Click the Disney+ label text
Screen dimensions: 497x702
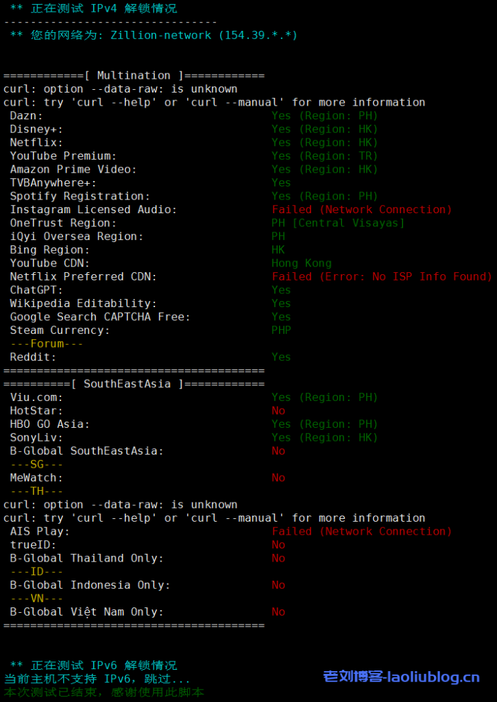pyautogui.click(x=37, y=129)
